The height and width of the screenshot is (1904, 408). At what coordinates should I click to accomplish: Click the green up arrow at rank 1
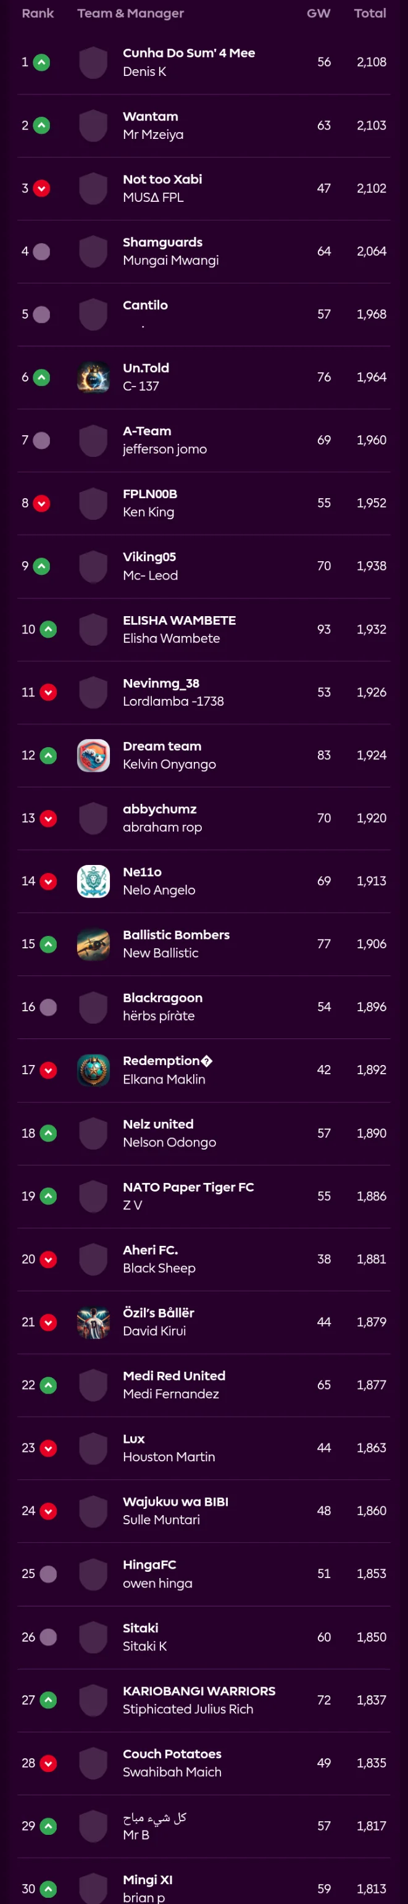click(x=42, y=63)
